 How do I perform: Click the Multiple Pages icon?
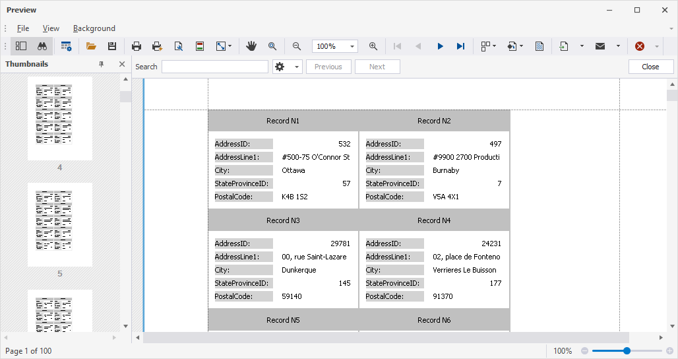click(x=485, y=46)
